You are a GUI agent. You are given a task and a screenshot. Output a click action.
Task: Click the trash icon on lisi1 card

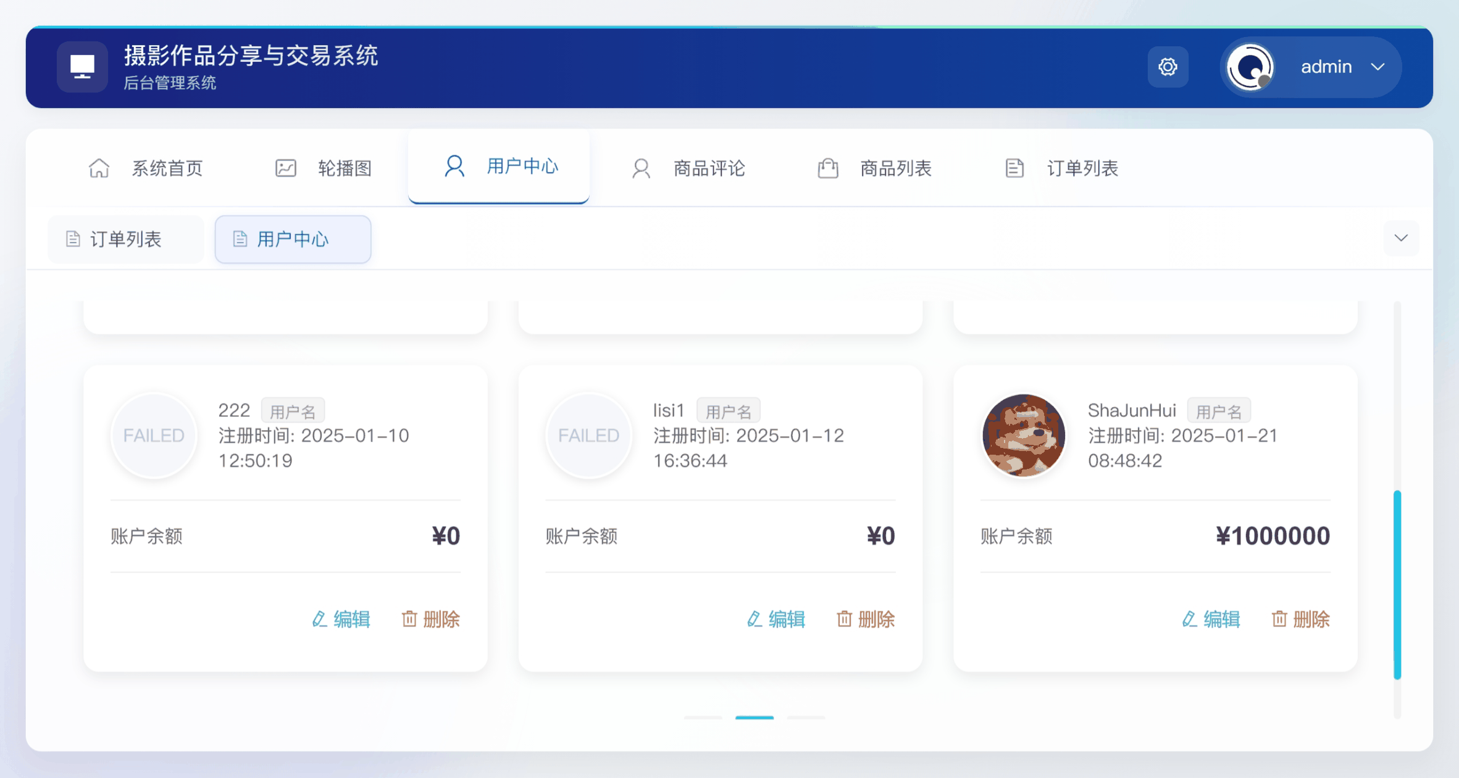pyautogui.click(x=843, y=619)
